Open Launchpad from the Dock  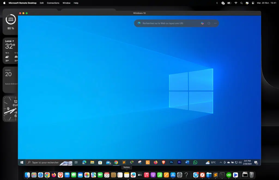click(34, 175)
